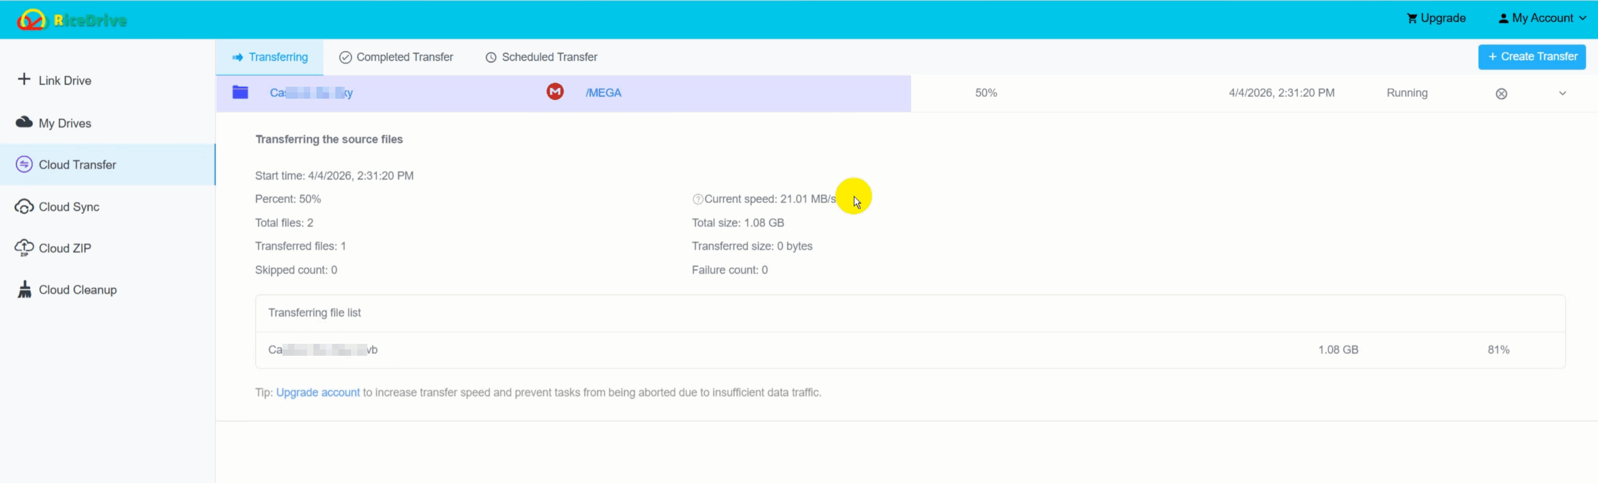Click the RiceDrive logo icon
The image size is (1598, 484).
tap(31, 20)
